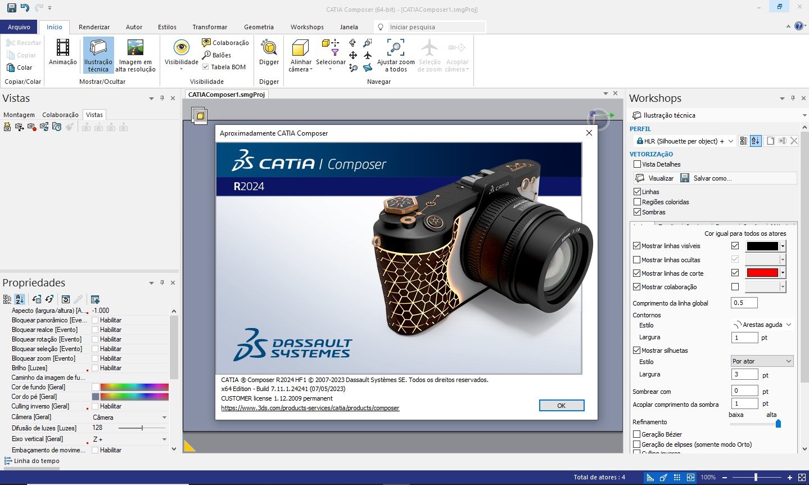Switch to the Transformar ribbon tab
The image size is (809, 485).
(x=210, y=27)
